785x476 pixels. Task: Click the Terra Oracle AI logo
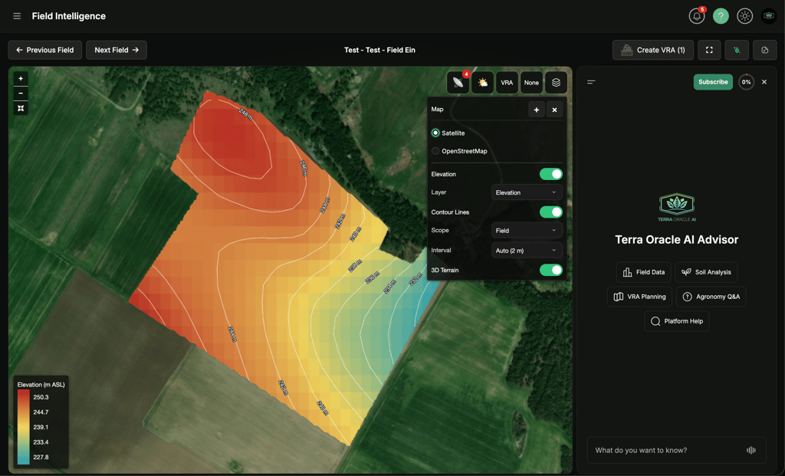click(677, 207)
